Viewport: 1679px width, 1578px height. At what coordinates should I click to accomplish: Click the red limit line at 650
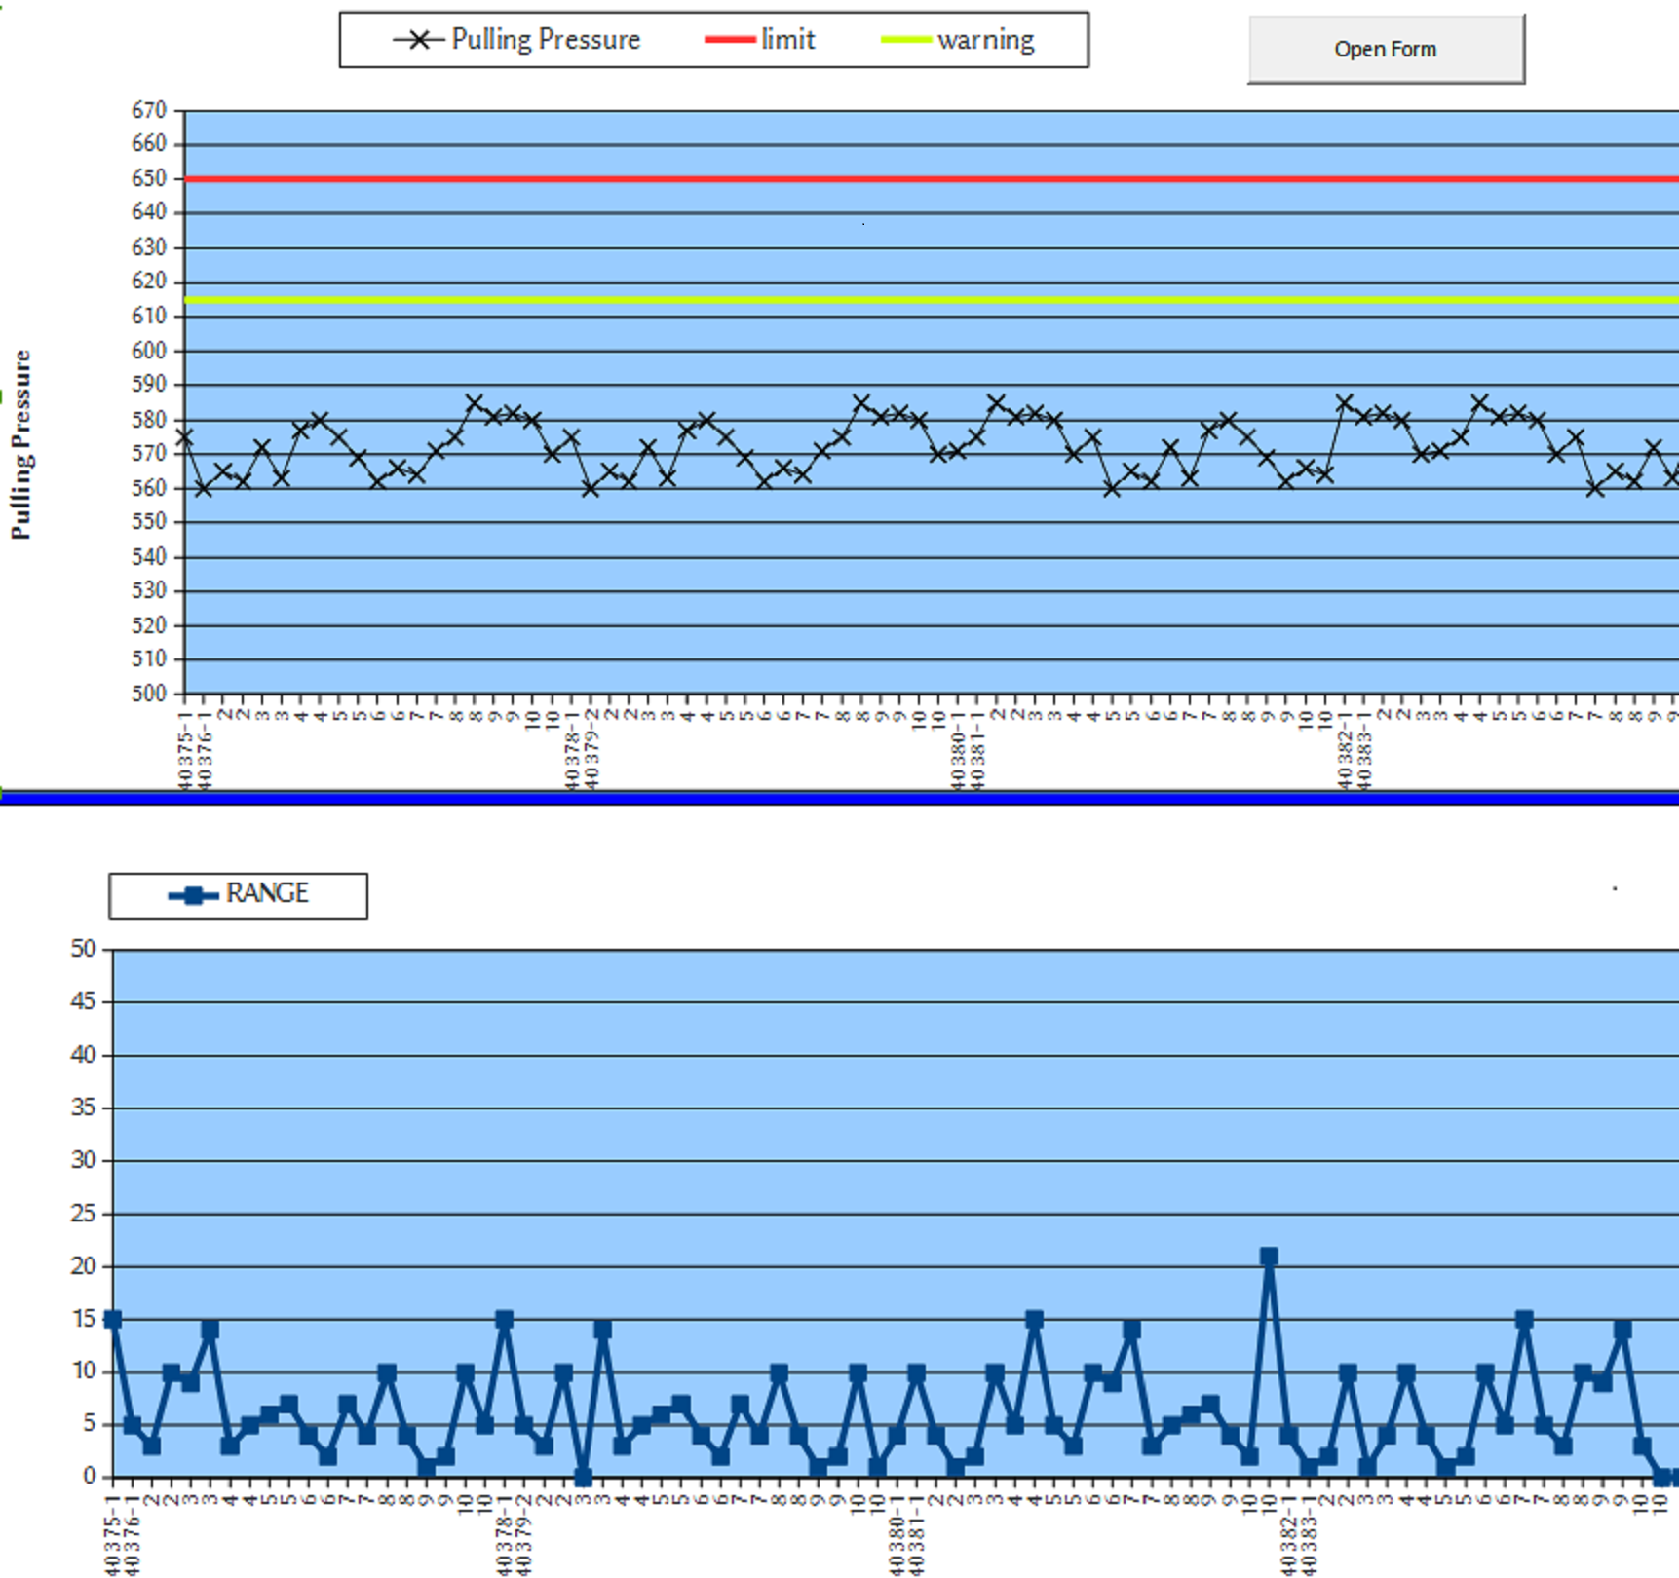[931, 179]
